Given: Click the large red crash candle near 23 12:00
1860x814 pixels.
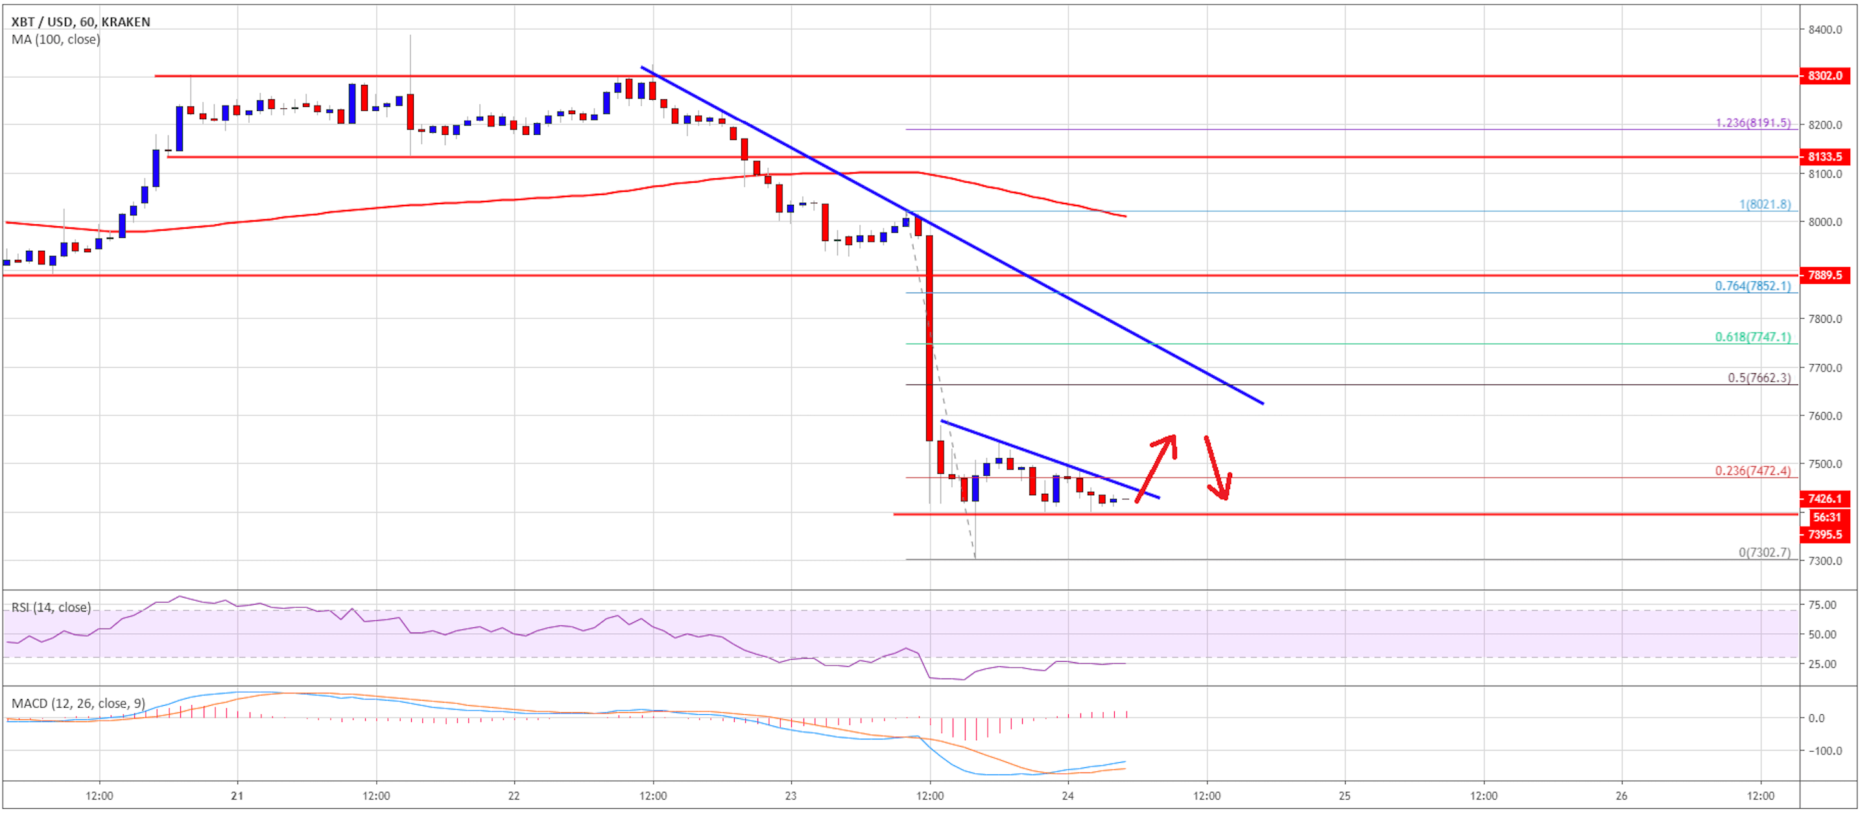Looking at the screenshot, I should 929,338.
